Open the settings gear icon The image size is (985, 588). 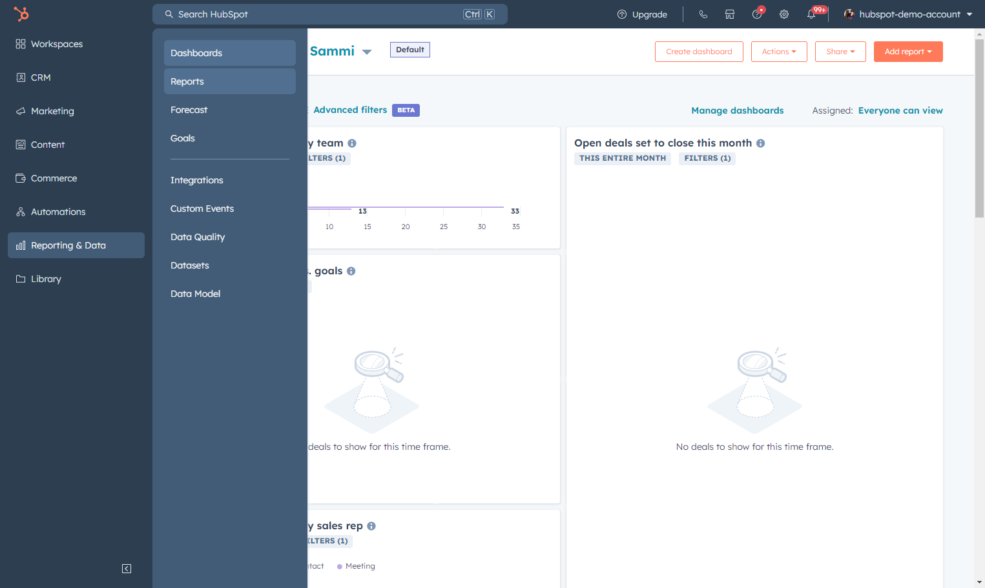[784, 14]
